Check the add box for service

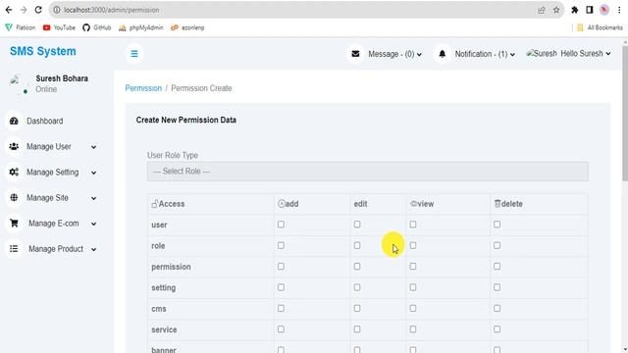pyautogui.click(x=281, y=329)
